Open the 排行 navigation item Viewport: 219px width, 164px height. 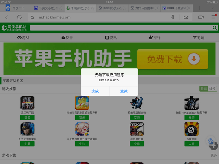click(x=155, y=37)
